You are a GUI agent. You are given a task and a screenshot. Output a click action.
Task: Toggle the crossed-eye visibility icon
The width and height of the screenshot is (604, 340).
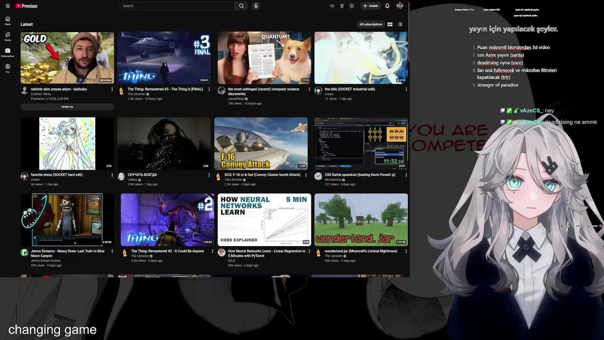point(332,6)
